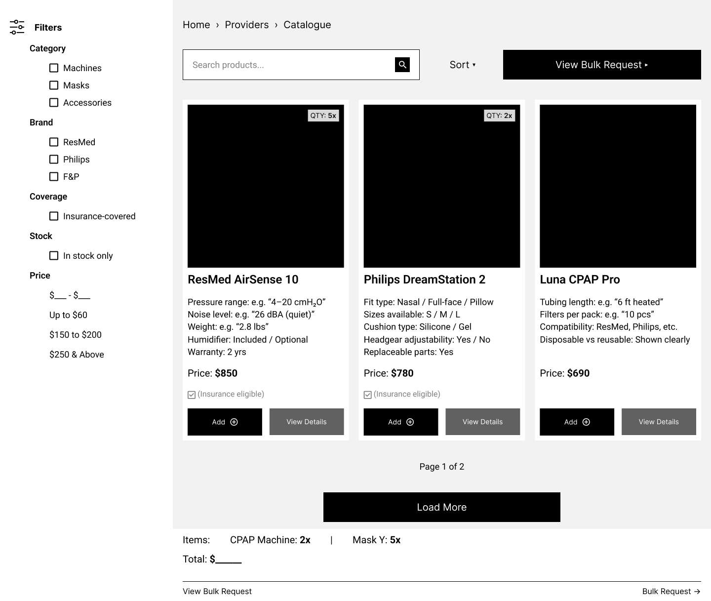Click the Luna CPAP Pro title

click(580, 280)
